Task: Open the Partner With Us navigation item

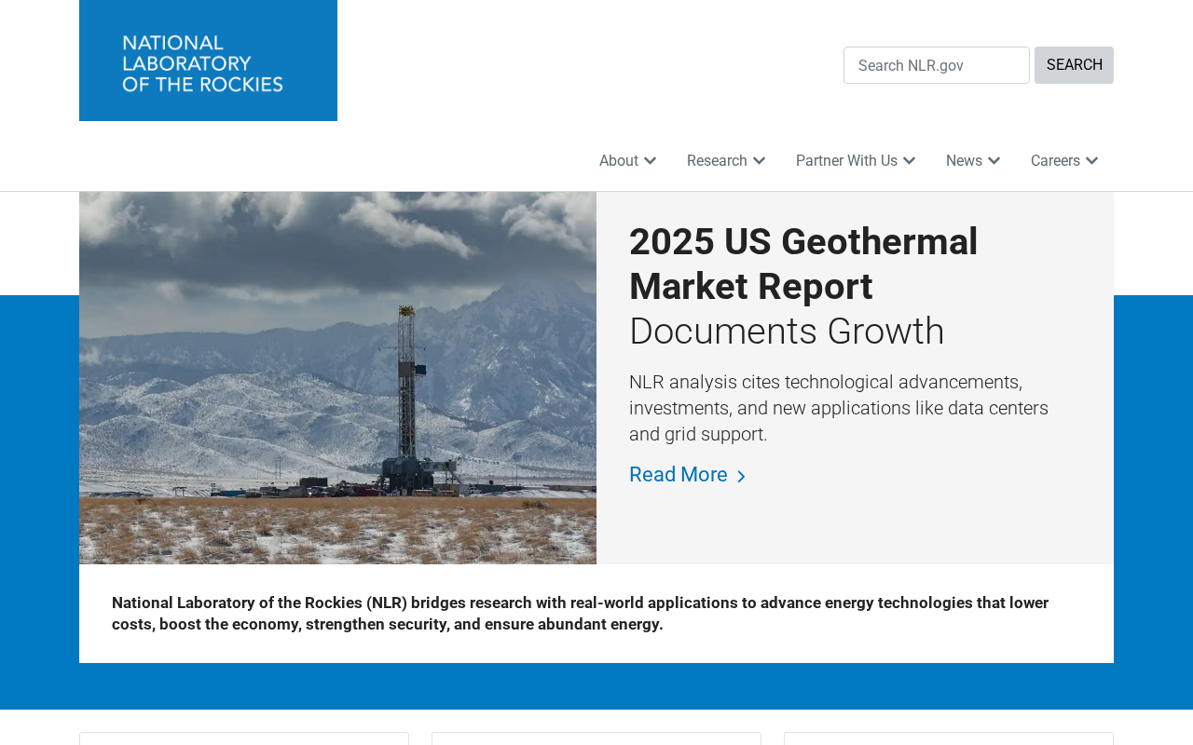Action: (846, 161)
